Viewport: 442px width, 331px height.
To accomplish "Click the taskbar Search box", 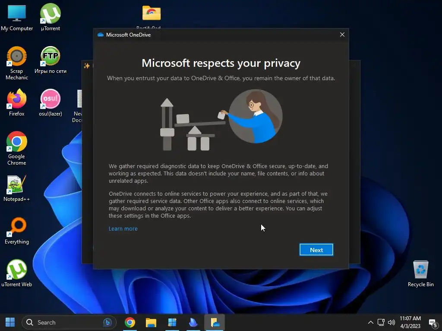I will 69,322.
